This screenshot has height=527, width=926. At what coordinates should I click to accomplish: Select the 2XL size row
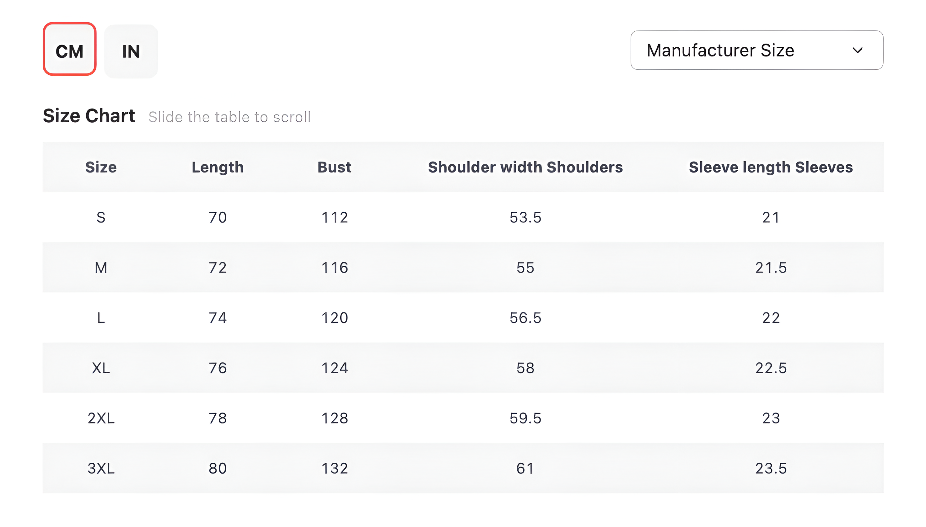(x=101, y=418)
